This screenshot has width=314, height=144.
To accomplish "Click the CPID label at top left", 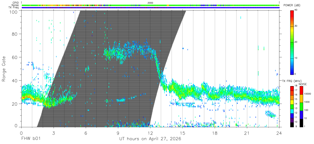I will [x=16, y=3].
